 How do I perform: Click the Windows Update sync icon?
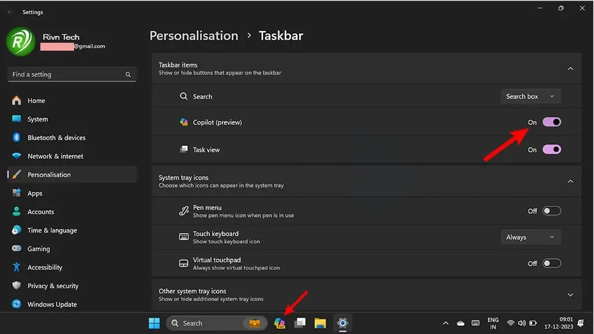pos(17,304)
